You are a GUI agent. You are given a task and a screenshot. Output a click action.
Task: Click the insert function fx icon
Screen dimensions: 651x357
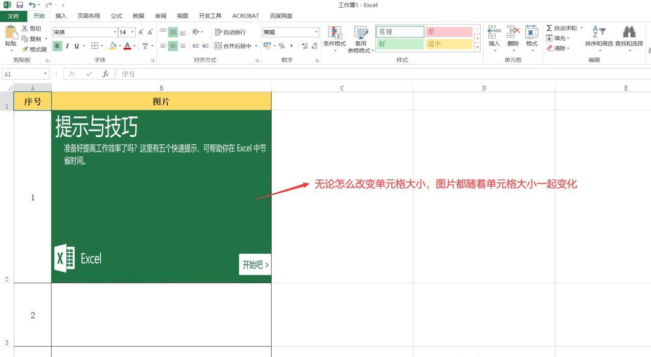click(x=105, y=74)
